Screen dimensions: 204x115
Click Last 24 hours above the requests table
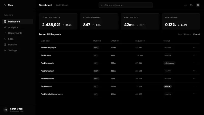(184, 34)
